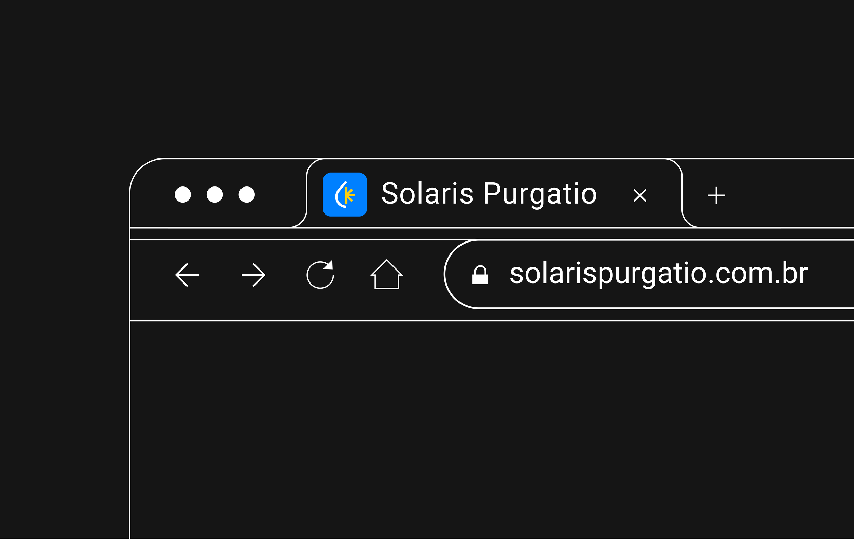
Task: Reload the page with the circular arrow
Action: click(320, 275)
